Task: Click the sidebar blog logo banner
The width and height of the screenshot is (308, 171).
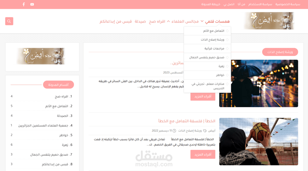Action: click(x=41, y=56)
